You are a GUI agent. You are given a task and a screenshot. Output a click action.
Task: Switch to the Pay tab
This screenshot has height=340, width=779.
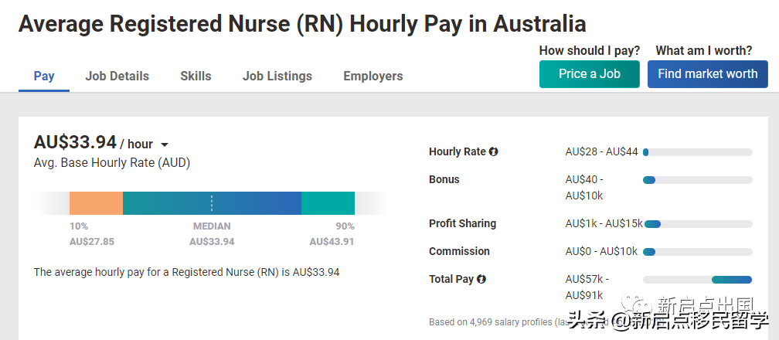[x=44, y=76]
